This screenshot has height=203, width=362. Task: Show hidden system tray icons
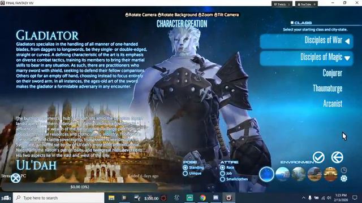click(303, 198)
